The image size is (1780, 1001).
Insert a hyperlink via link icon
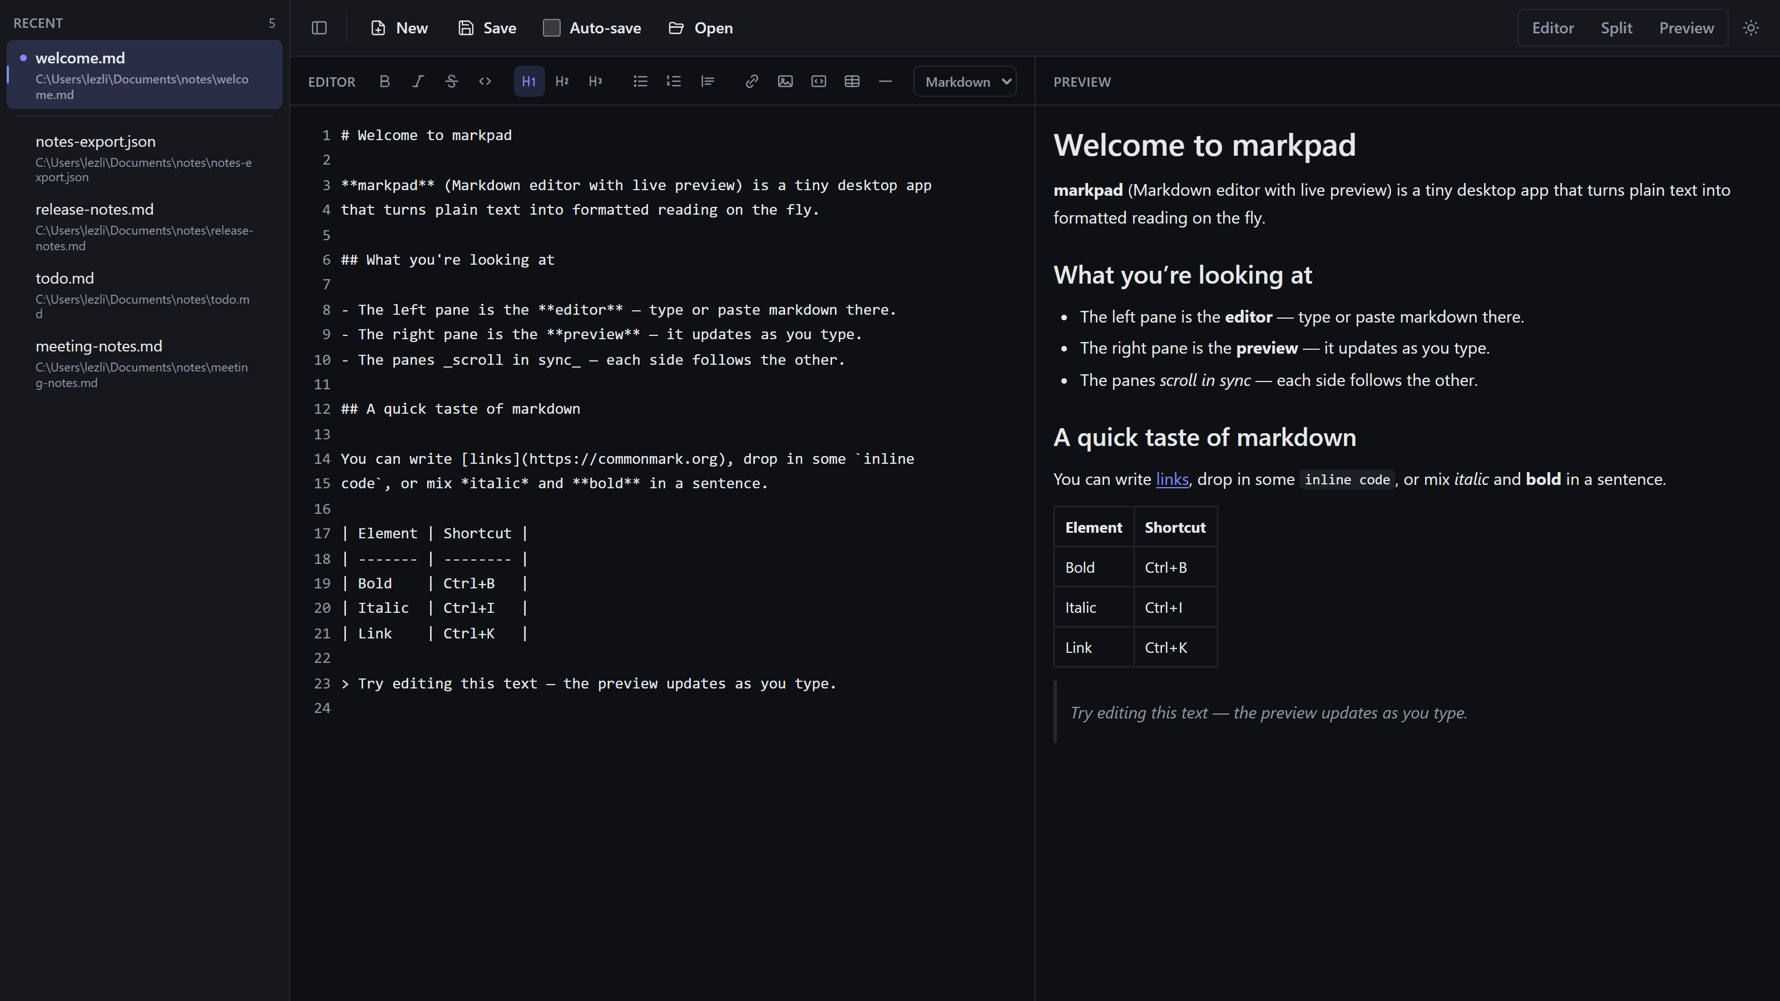(752, 82)
